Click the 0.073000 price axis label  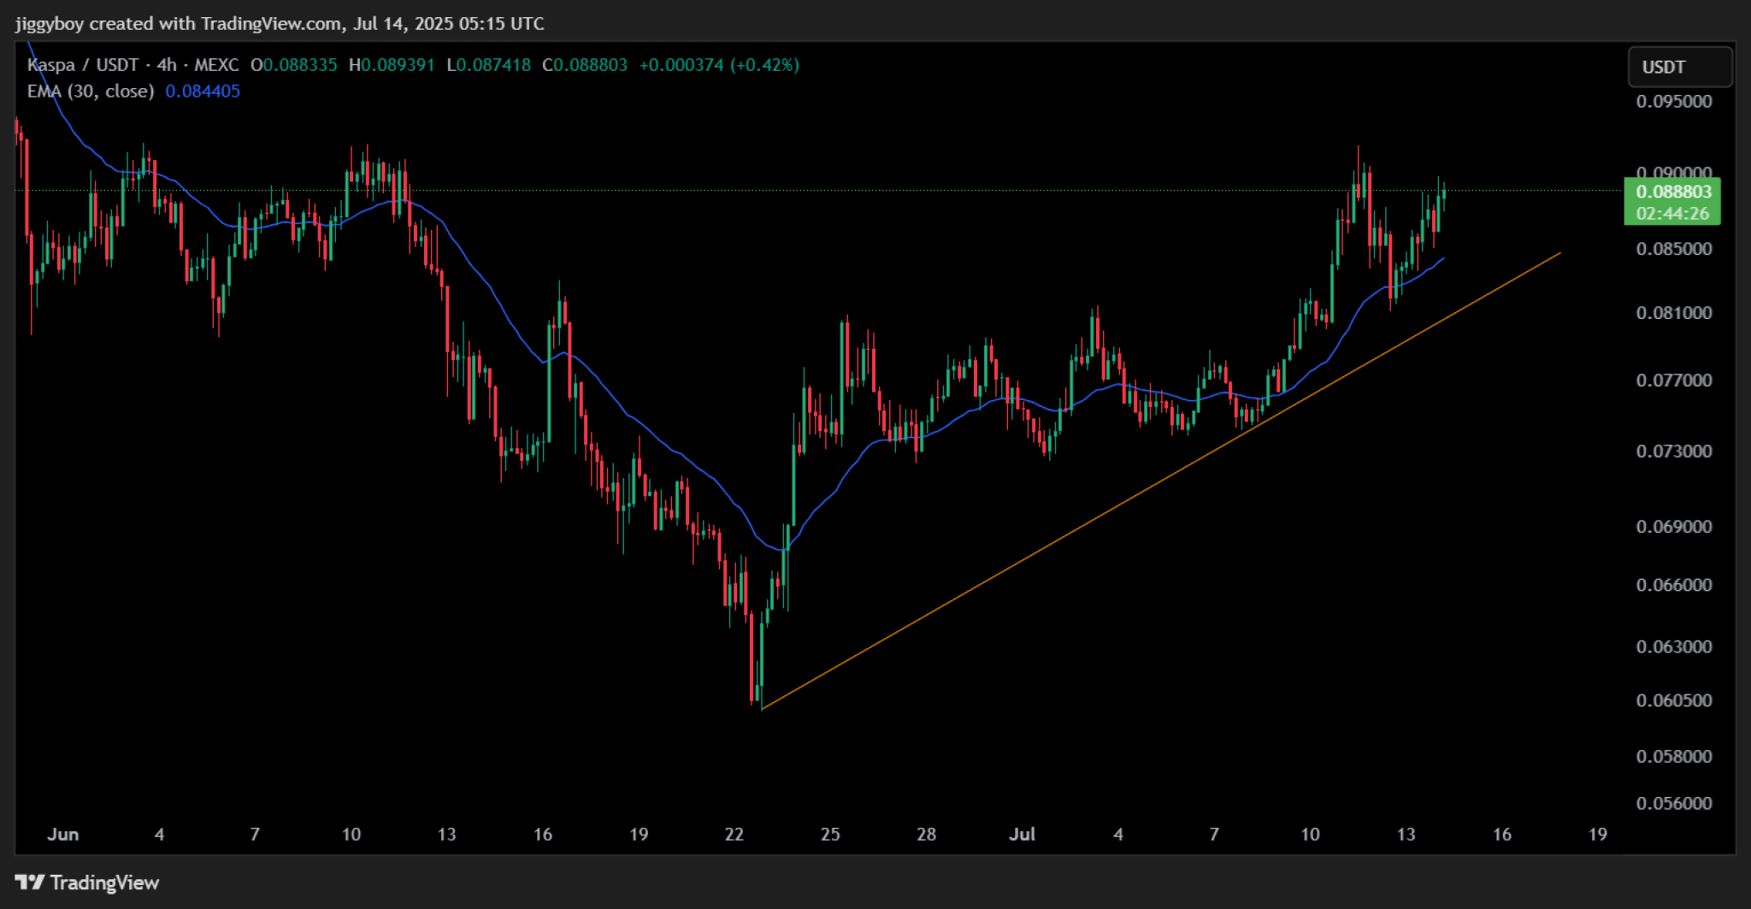(x=1673, y=451)
